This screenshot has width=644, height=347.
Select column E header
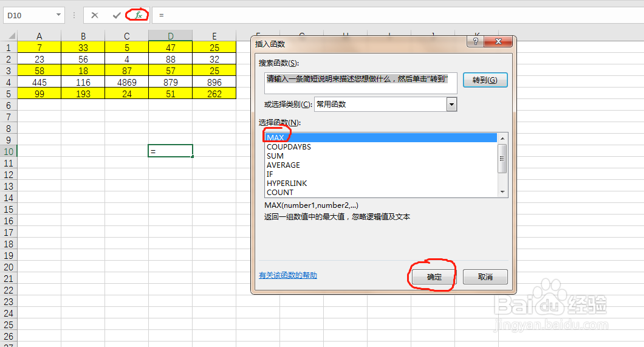214,36
